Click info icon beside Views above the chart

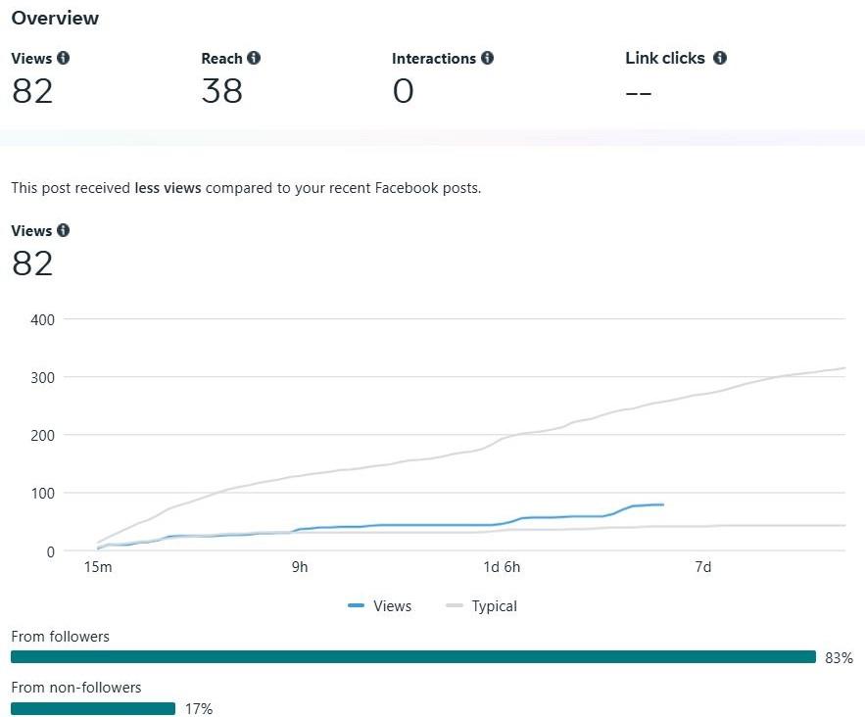(x=64, y=231)
